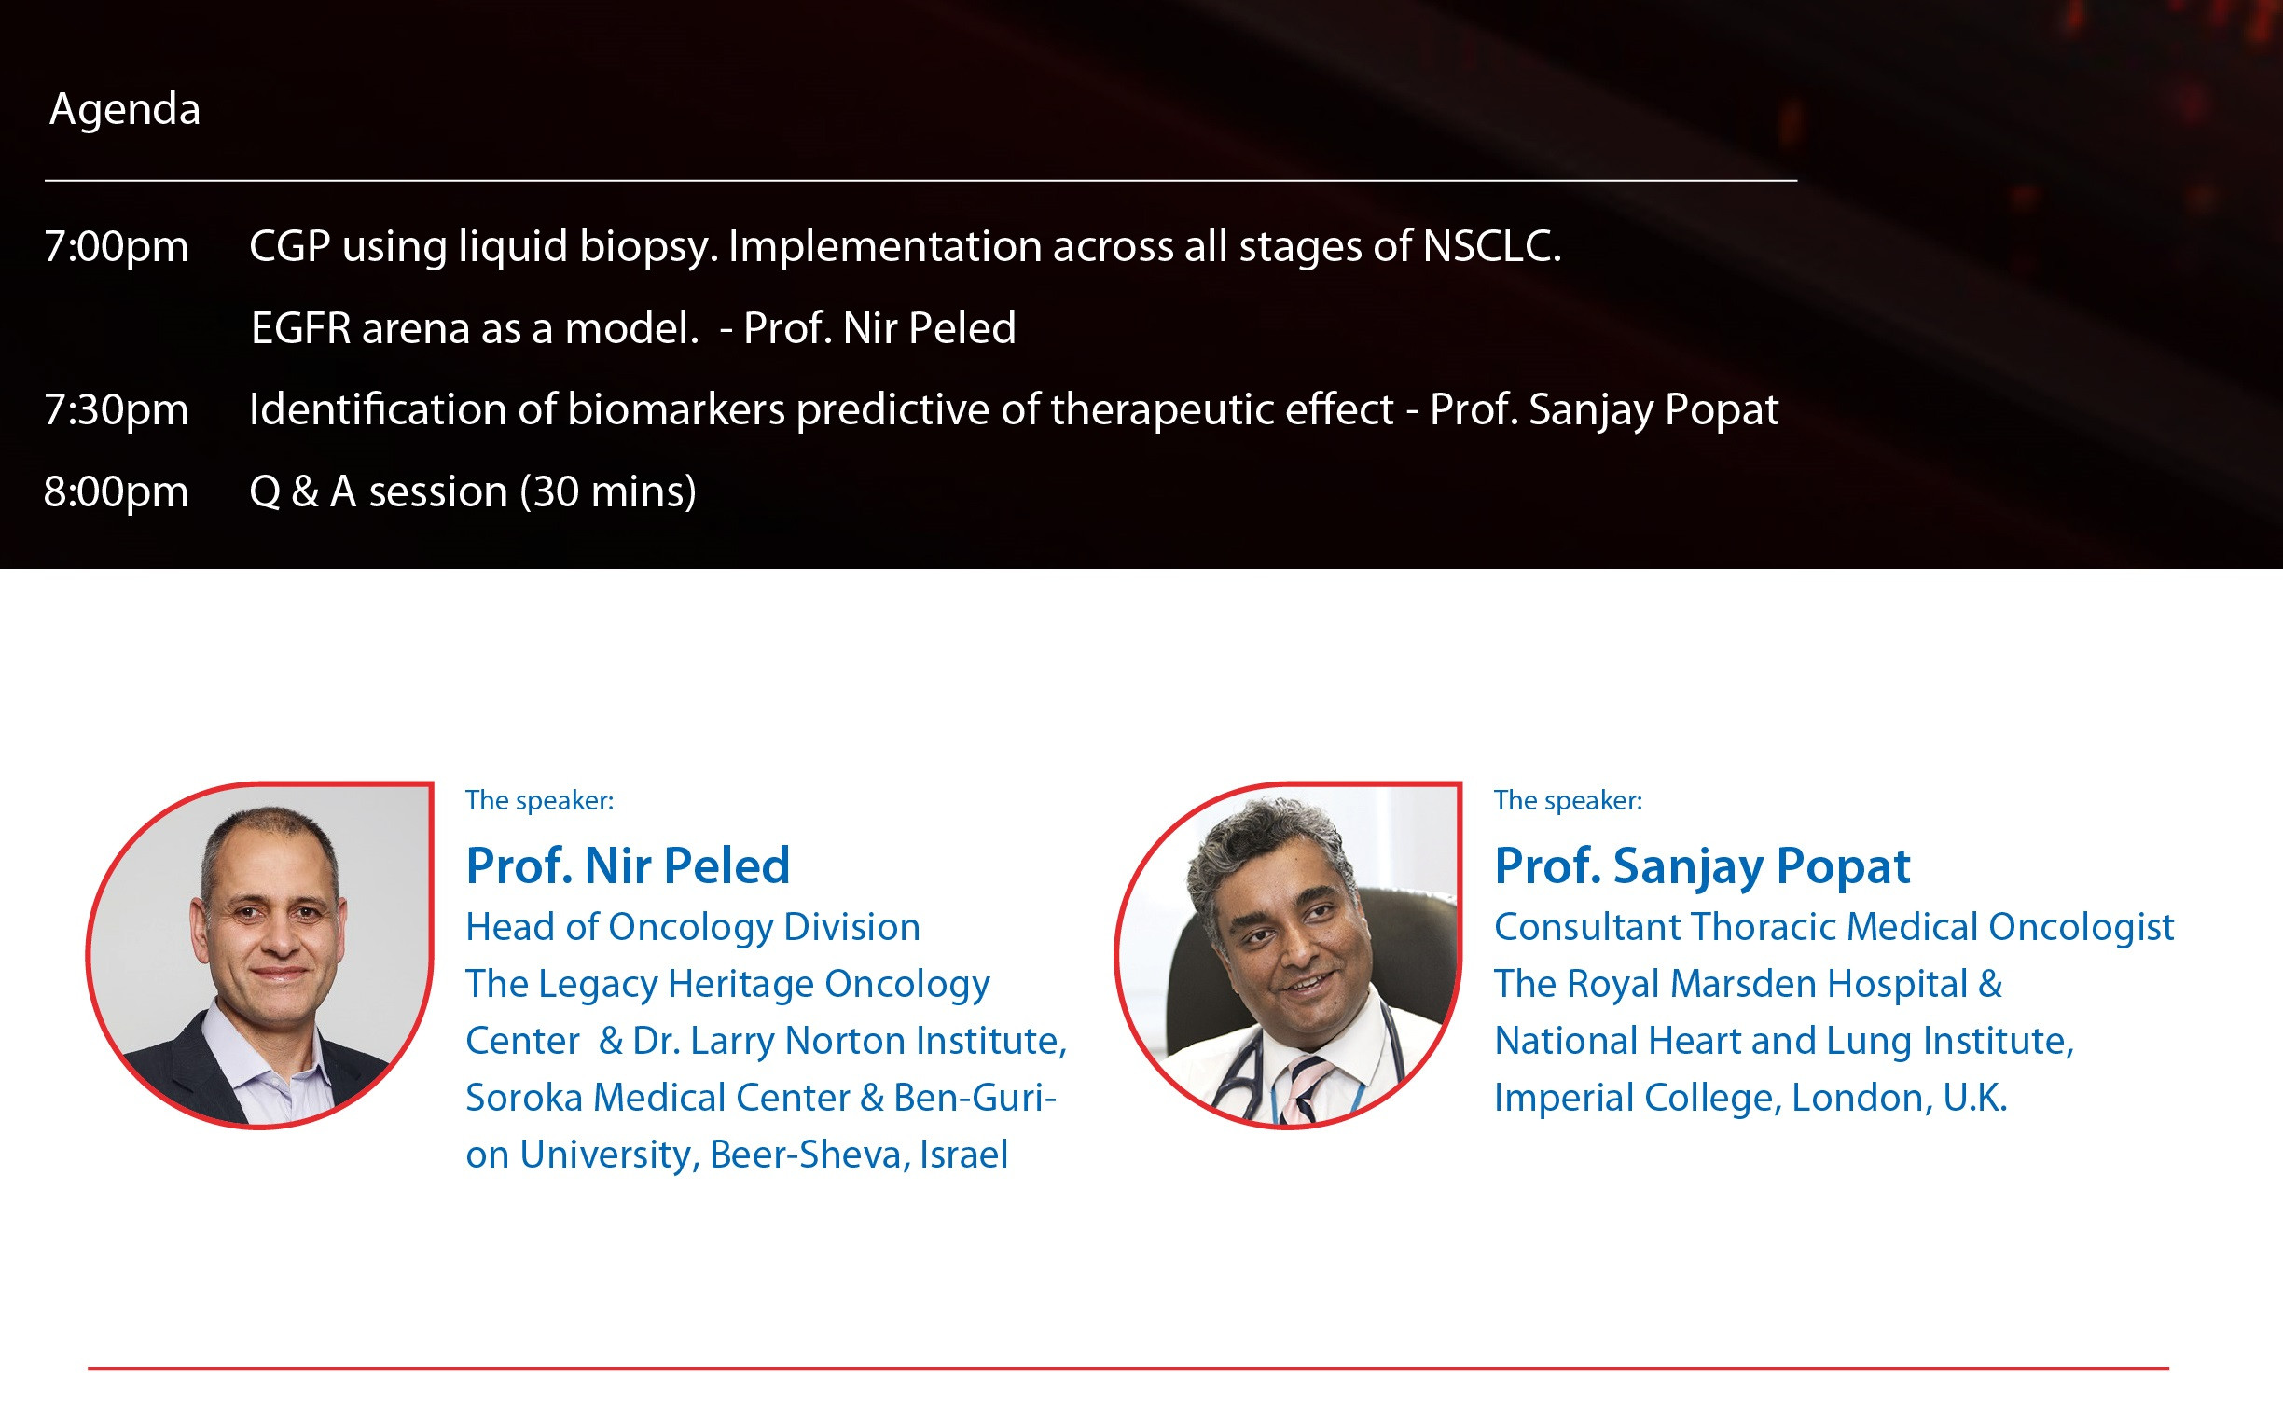Click the 8:00pm time slot
Screen dimensions: 2283x1425
point(116,492)
